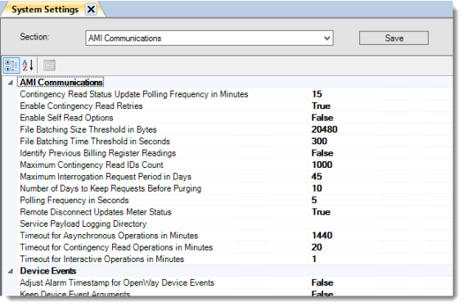Select Remote Disconnect Updates Meter Status property

pos(96,212)
